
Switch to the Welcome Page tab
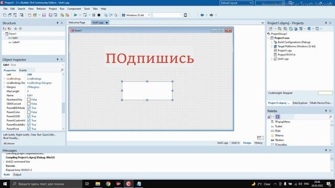[x=77, y=22]
